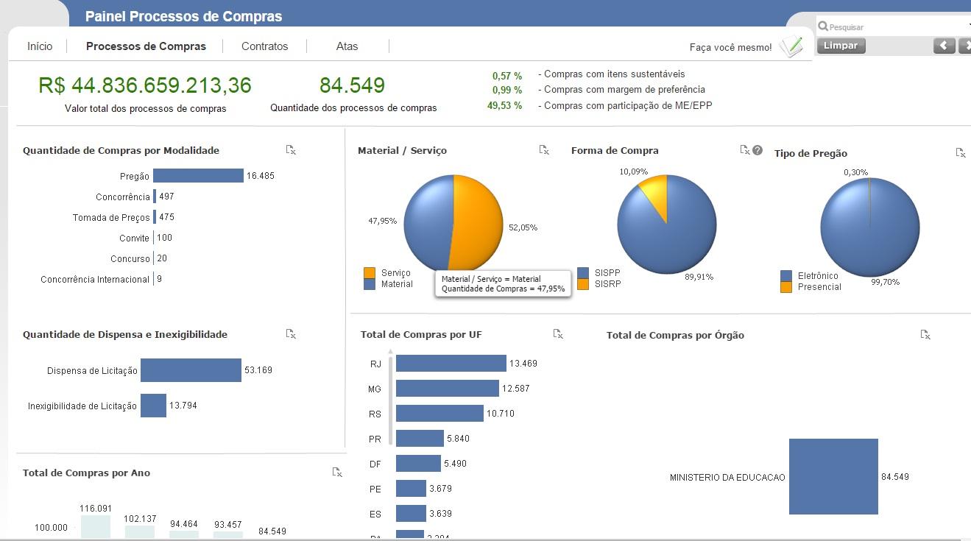Click the SISRP legend color swatch
971x541 pixels.
tap(583, 284)
